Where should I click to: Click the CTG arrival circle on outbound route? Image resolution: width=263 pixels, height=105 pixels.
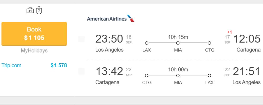(x=209, y=43)
